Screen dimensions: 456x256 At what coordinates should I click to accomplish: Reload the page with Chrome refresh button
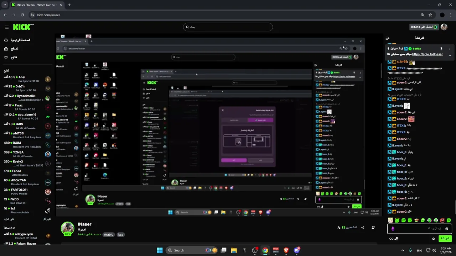point(22,15)
